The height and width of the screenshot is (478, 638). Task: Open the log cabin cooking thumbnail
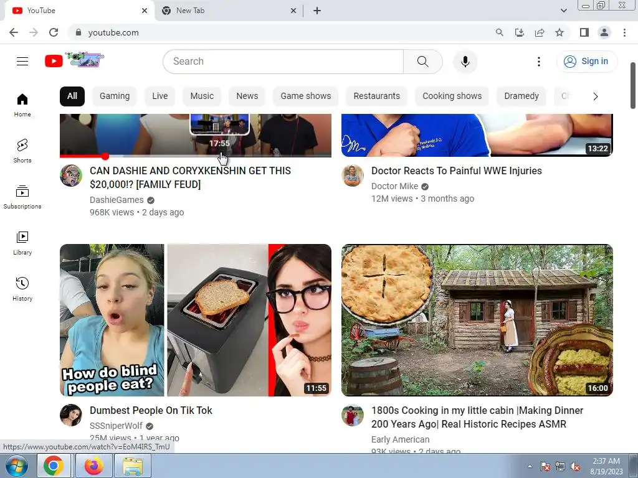(x=477, y=320)
